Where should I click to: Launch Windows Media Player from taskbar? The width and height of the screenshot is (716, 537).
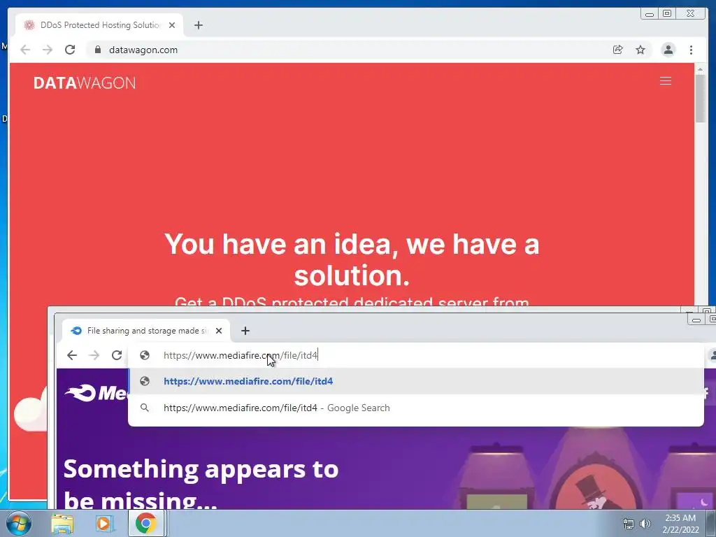click(x=103, y=524)
